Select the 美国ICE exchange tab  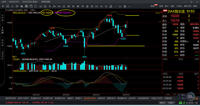[x=70, y=98]
